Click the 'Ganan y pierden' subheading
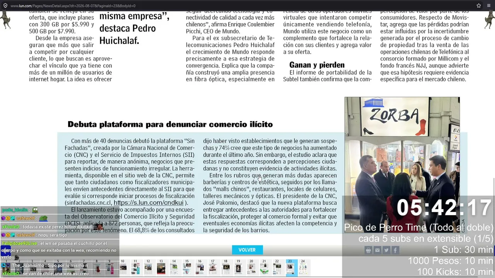495x278 pixels. pyautogui.click(x=317, y=65)
